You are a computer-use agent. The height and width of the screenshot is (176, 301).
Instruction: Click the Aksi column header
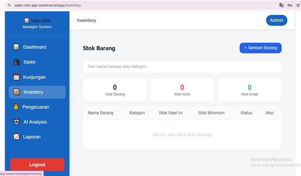[269, 113]
